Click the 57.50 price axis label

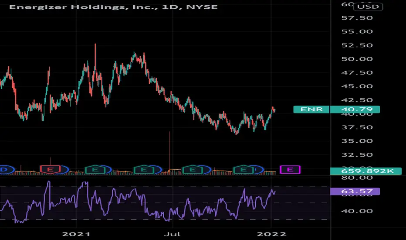357,18
